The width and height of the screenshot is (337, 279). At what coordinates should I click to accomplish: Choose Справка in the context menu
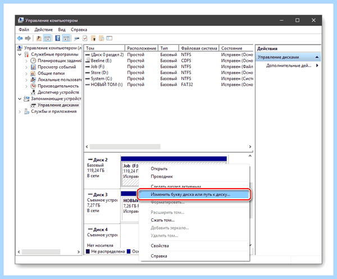tap(159, 256)
